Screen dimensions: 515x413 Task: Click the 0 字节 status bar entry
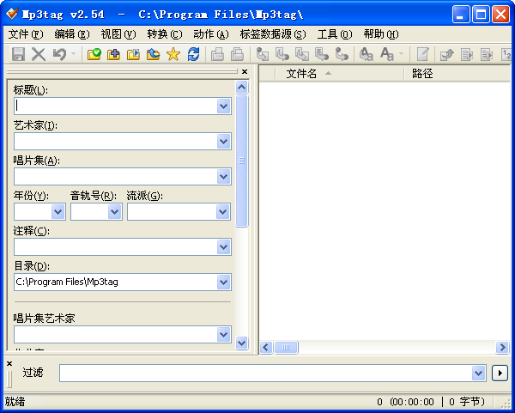pyautogui.click(x=466, y=402)
